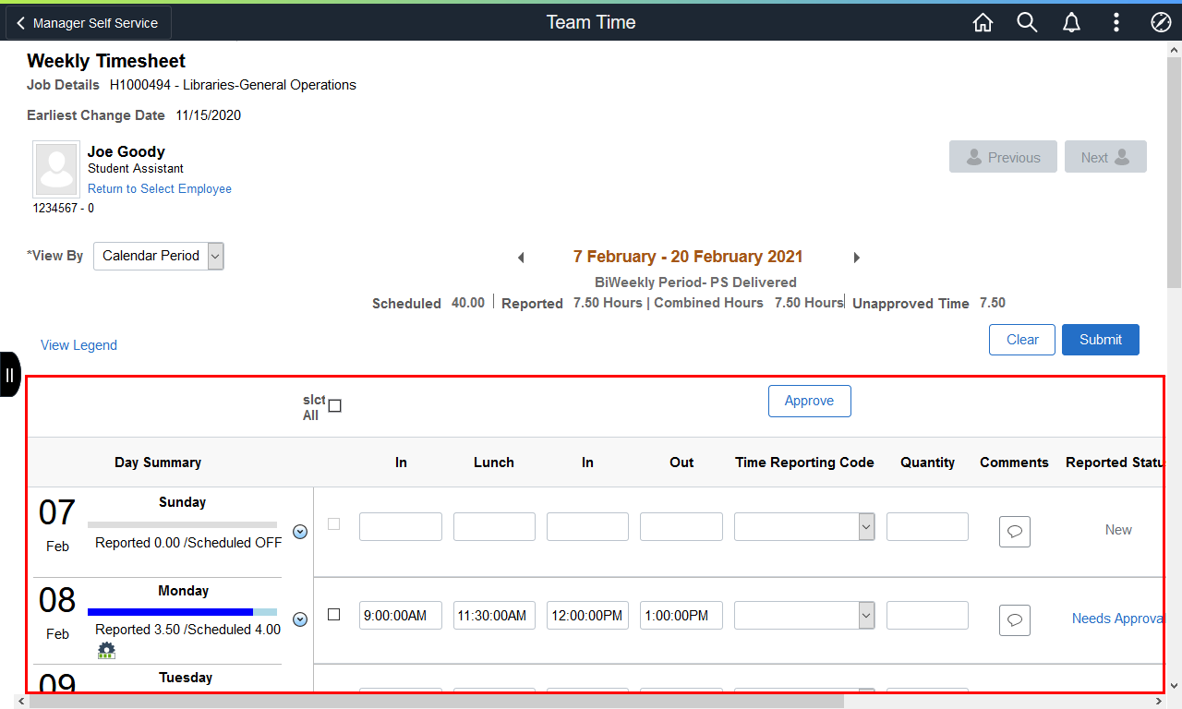Click Joe Goody's profile photo placeholder

click(x=56, y=169)
